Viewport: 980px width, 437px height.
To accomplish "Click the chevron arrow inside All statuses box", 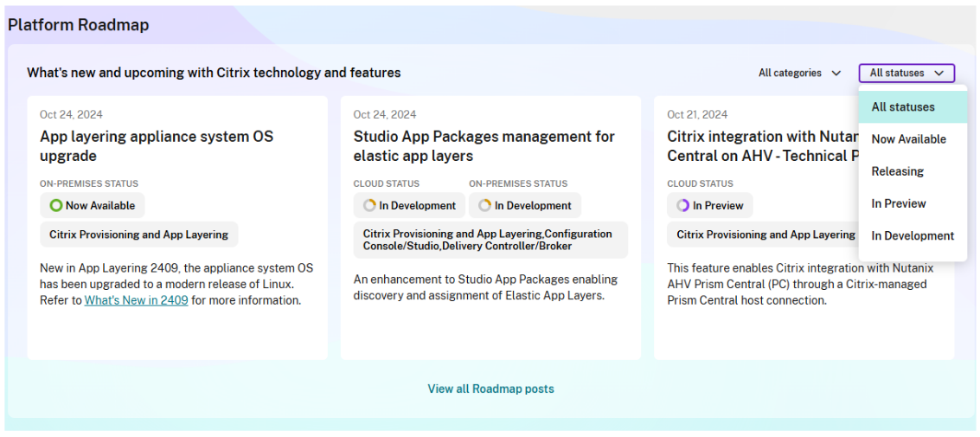I will (x=939, y=74).
